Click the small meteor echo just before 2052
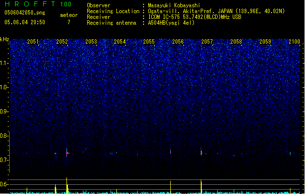Viewport: 305px width, 194px height. tap(55, 154)
